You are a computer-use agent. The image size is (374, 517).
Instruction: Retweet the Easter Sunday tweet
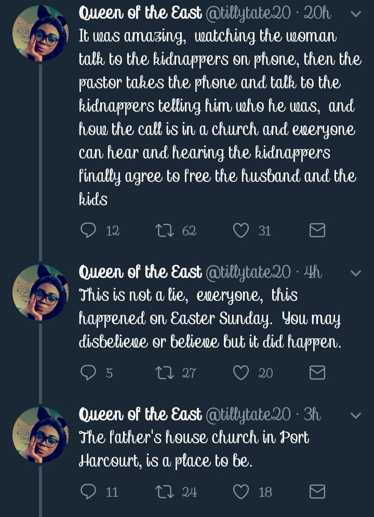coord(165,373)
